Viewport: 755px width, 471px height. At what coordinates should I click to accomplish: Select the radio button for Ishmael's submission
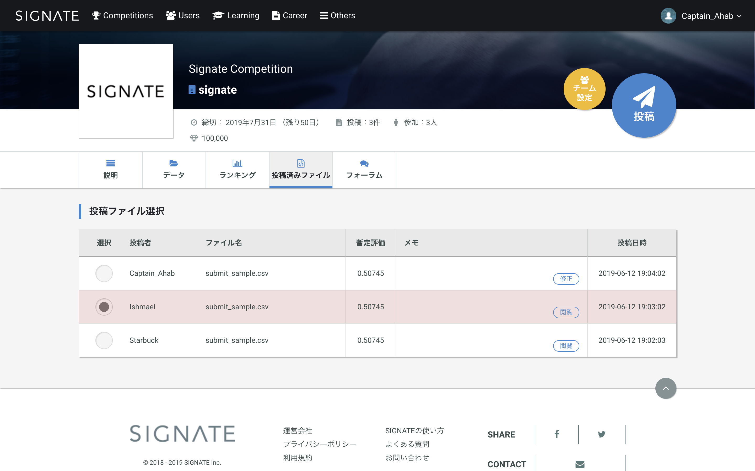[104, 307]
